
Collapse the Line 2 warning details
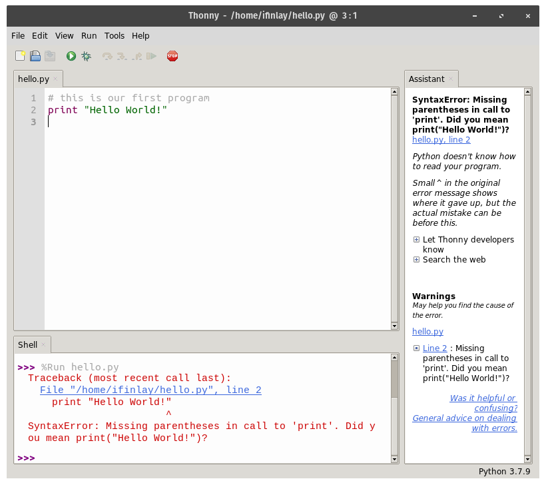(416, 348)
